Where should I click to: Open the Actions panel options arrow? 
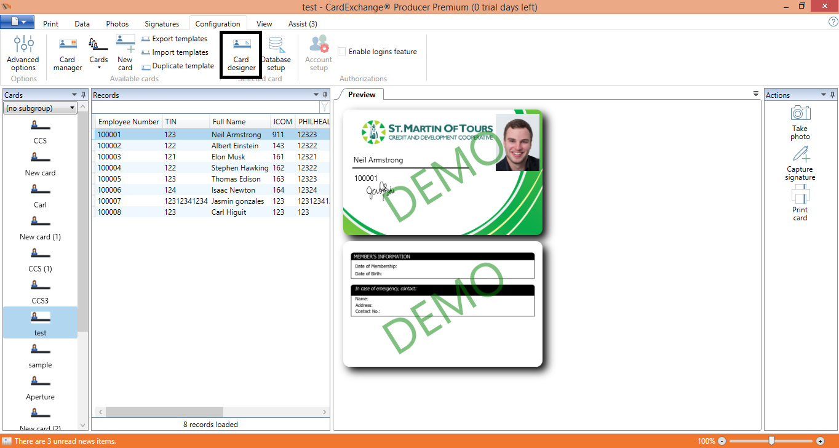point(824,95)
